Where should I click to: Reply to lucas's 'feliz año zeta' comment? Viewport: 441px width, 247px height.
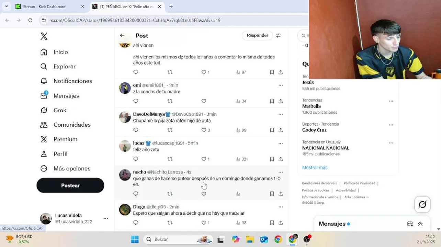136,159
